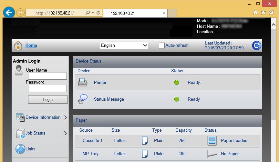The width and height of the screenshot is (279, 162).
Task: Click the No Paper tray icon
Action: pyautogui.click(x=212, y=154)
